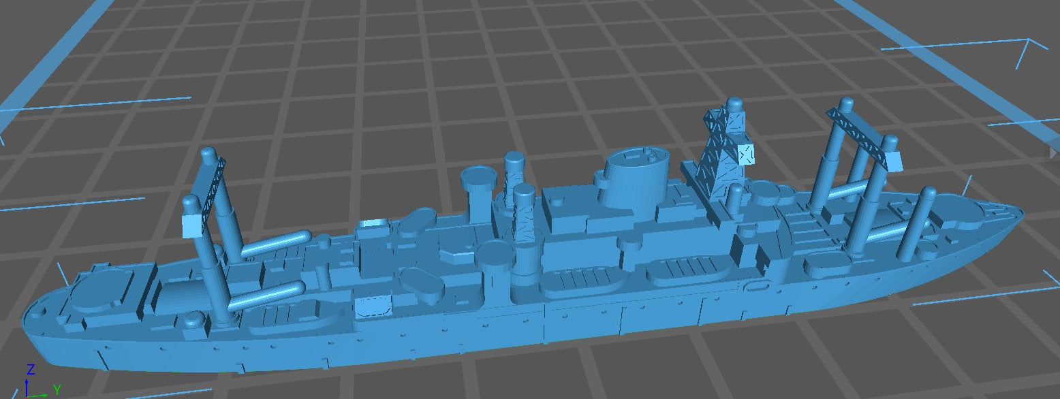Click the blue Z axis label
Viewport: 1060px width, 399px height.
(30, 370)
